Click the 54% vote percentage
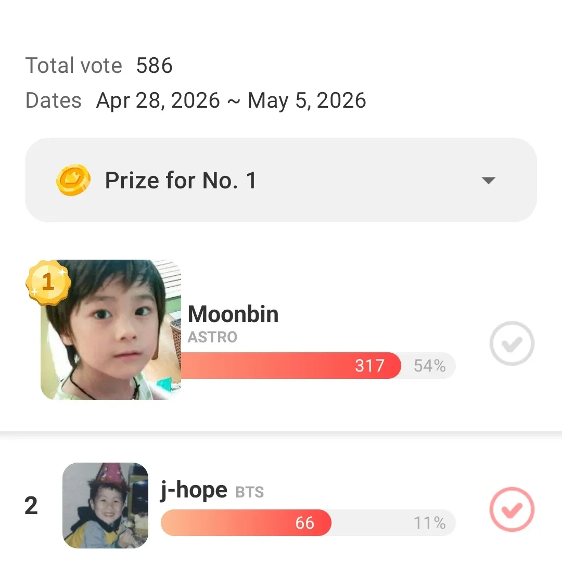 tap(430, 366)
